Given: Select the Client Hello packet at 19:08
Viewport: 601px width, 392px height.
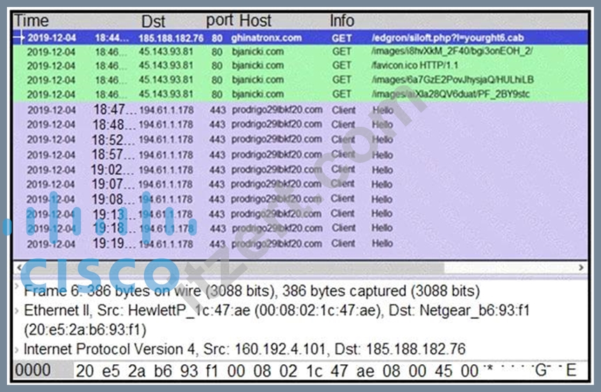Looking at the screenshot, I should (x=301, y=199).
